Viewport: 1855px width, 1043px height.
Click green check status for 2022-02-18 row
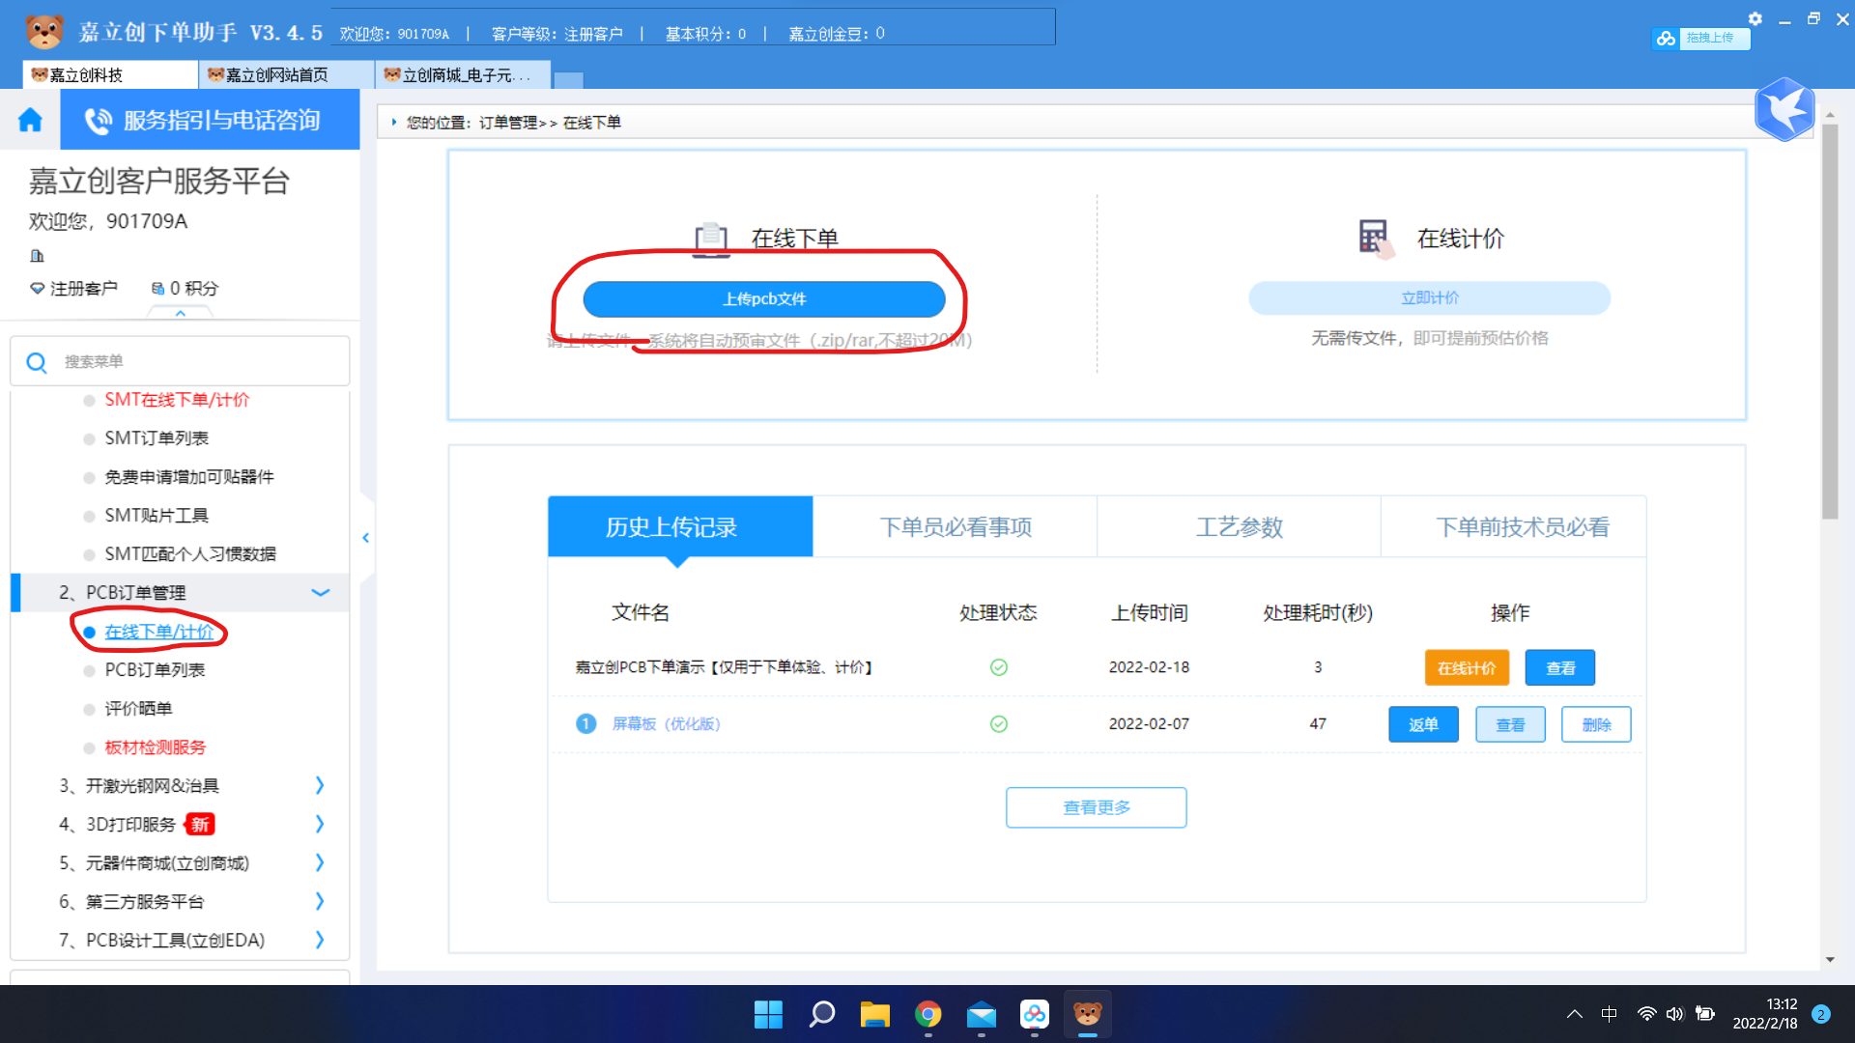(999, 667)
